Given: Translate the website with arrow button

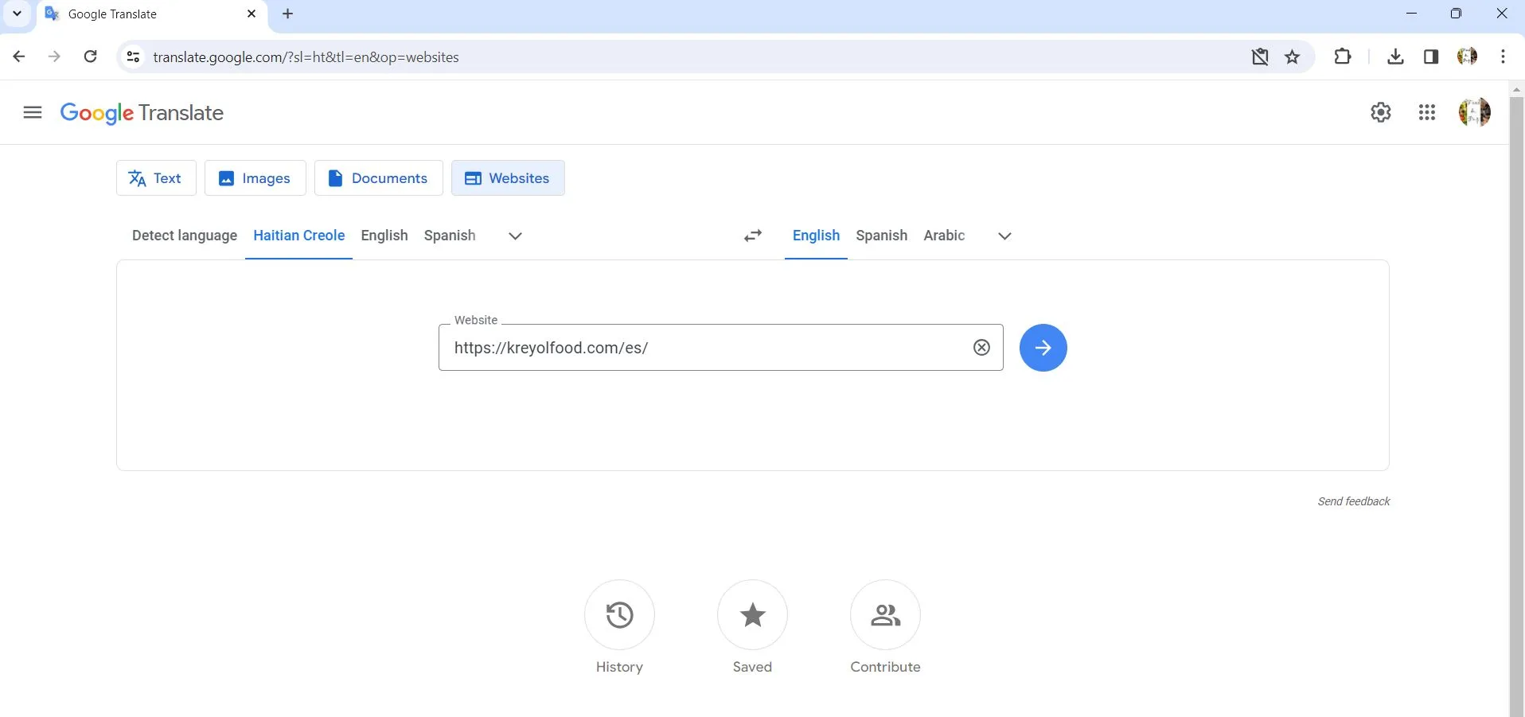Looking at the screenshot, I should 1043,347.
